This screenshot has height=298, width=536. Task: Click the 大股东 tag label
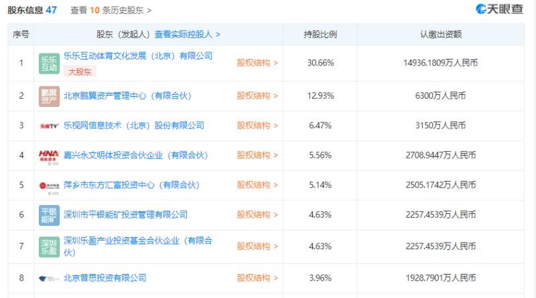pyautogui.click(x=80, y=72)
